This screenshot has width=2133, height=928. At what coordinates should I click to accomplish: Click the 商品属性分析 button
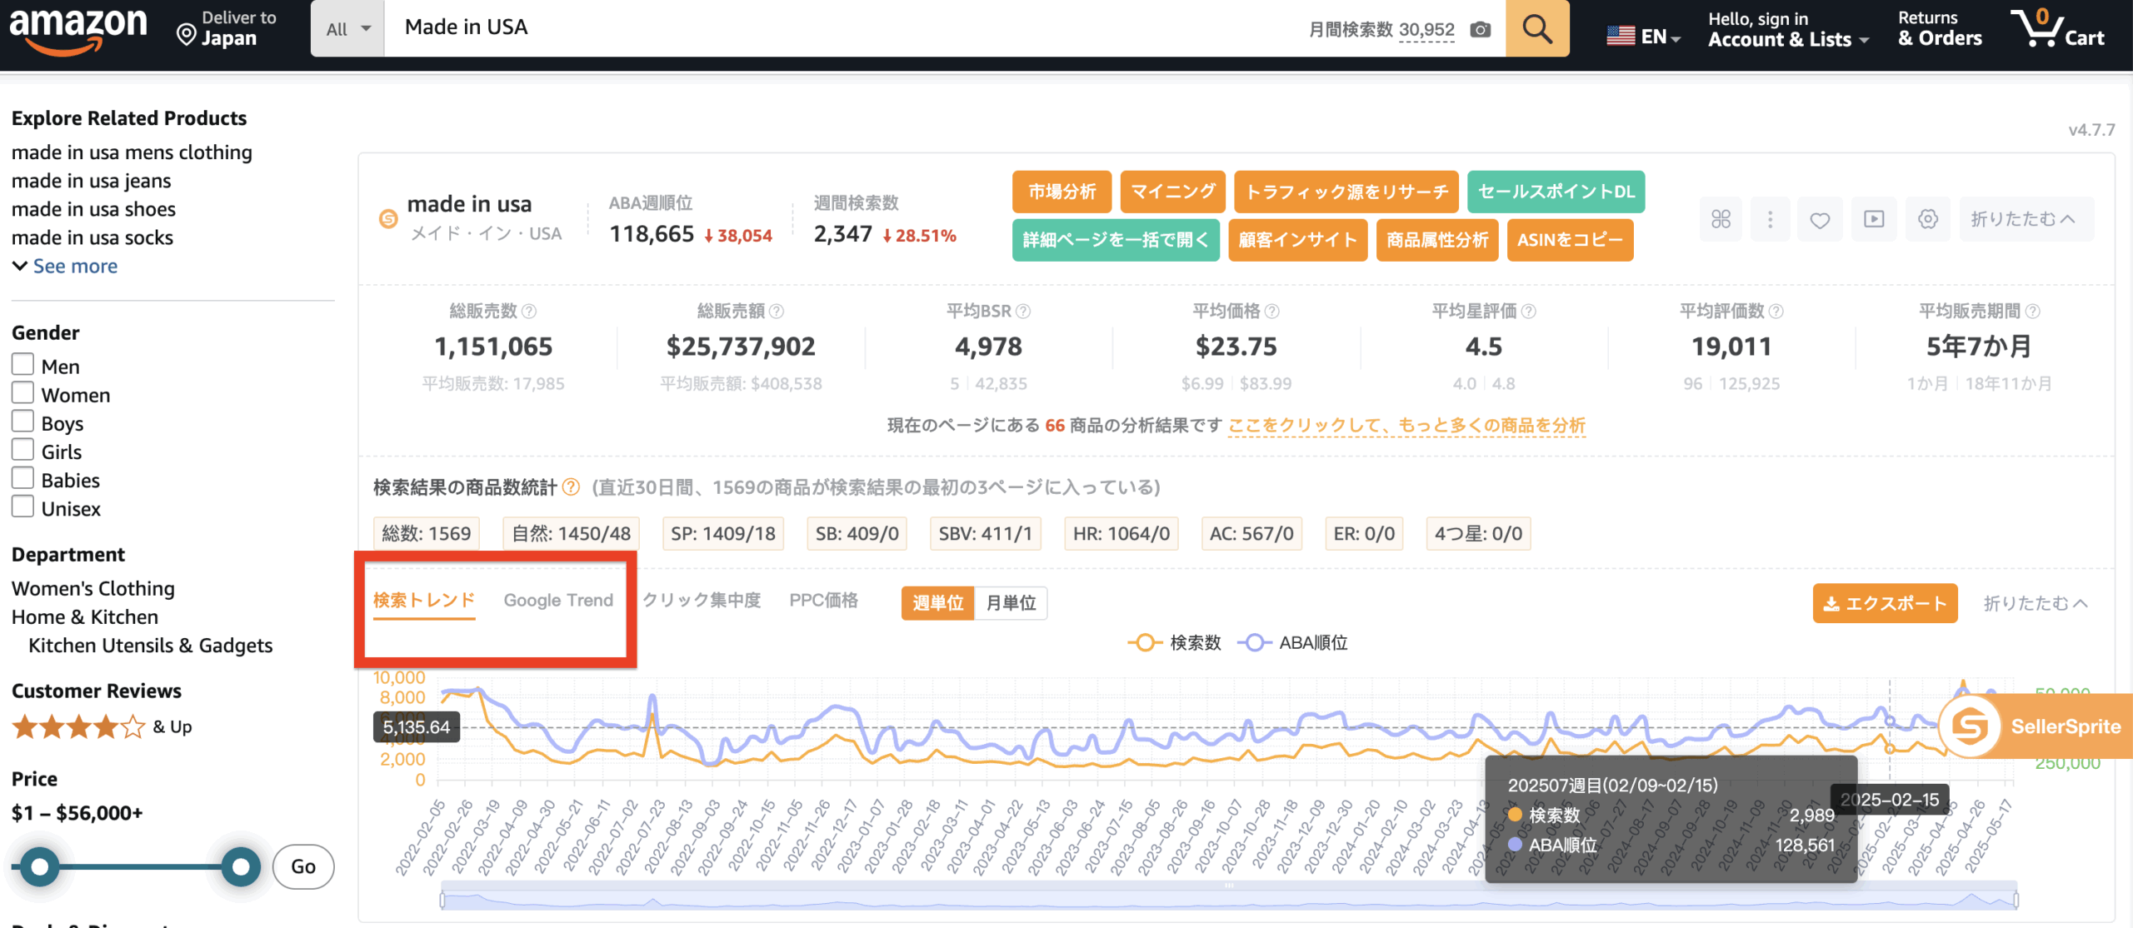click(1437, 240)
